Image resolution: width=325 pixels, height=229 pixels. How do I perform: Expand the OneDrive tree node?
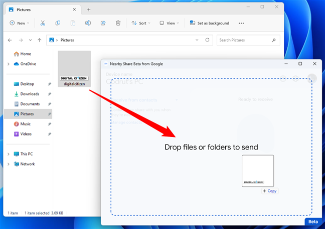(x=9, y=64)
